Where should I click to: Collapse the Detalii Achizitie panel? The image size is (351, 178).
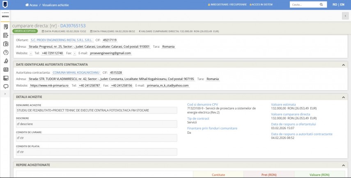[343, 97]
